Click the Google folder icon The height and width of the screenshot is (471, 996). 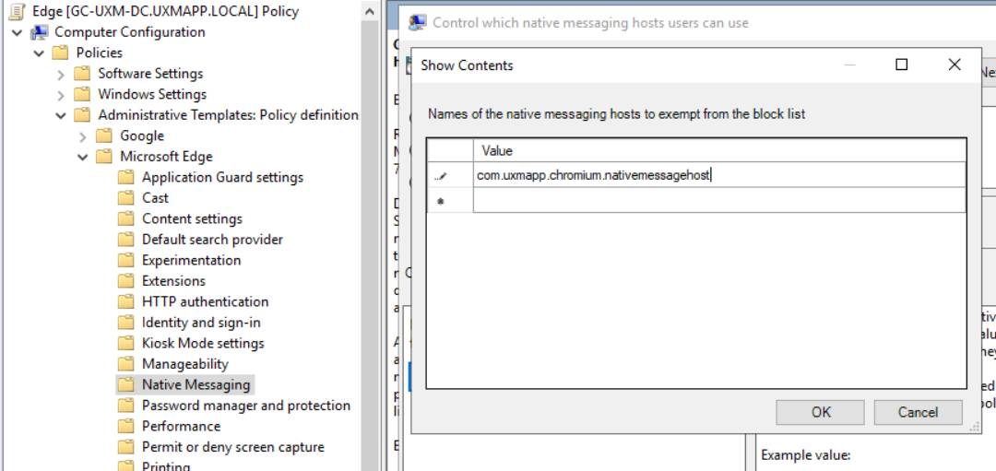pyautogui.click(x=104, y=135)
